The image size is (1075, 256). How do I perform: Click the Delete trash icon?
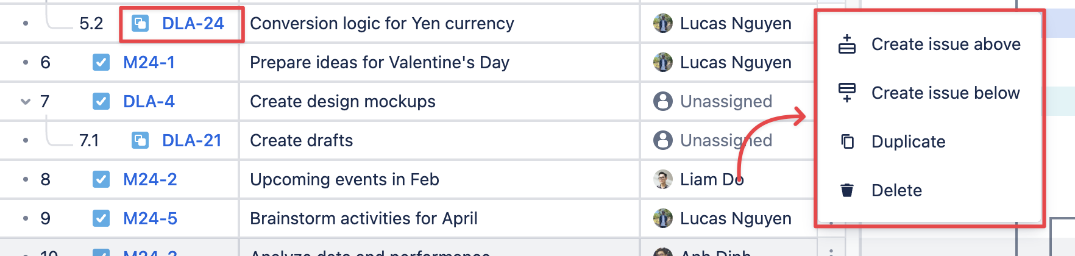pyautogui.click(x=847, y=190)
